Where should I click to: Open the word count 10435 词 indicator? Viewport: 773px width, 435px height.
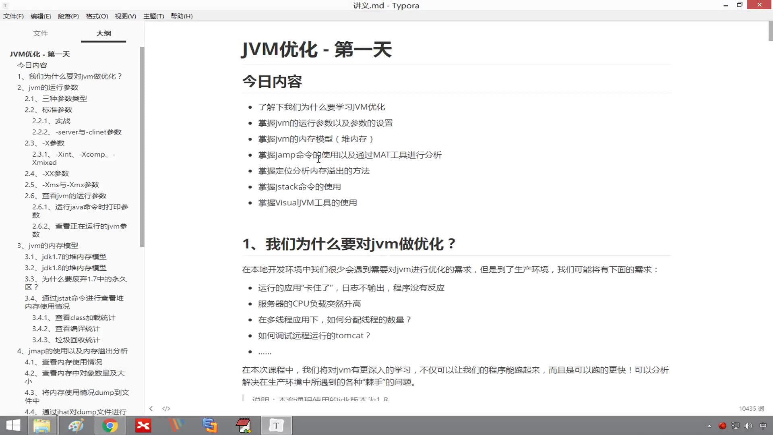pos(751,408)
